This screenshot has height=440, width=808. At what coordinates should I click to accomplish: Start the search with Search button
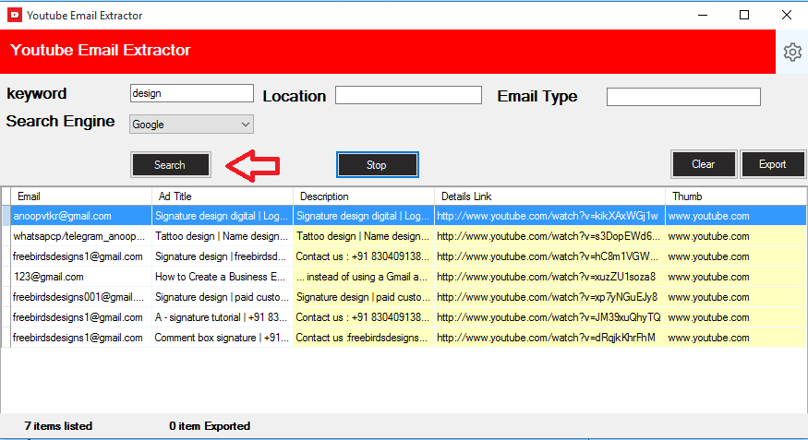pyautogui.click(x=171, y=165)
